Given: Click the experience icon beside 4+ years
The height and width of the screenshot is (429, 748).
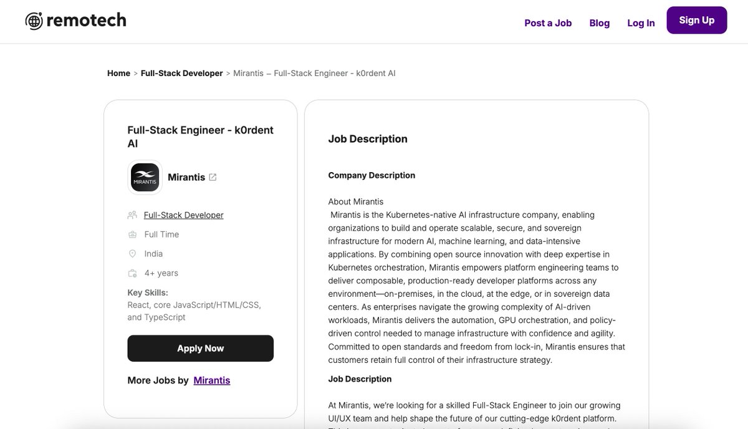Looking at the screenshot, I should 132,273.
